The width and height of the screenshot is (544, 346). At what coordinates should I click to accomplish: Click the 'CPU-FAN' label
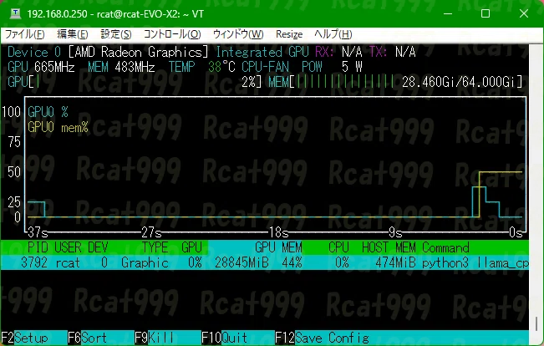pyautogui.click(x=265, y=67)
